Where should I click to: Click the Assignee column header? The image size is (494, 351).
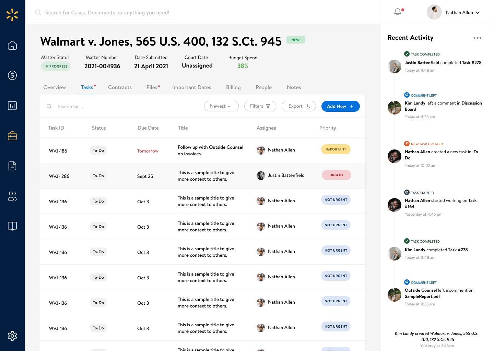click(x=266, y=128)
